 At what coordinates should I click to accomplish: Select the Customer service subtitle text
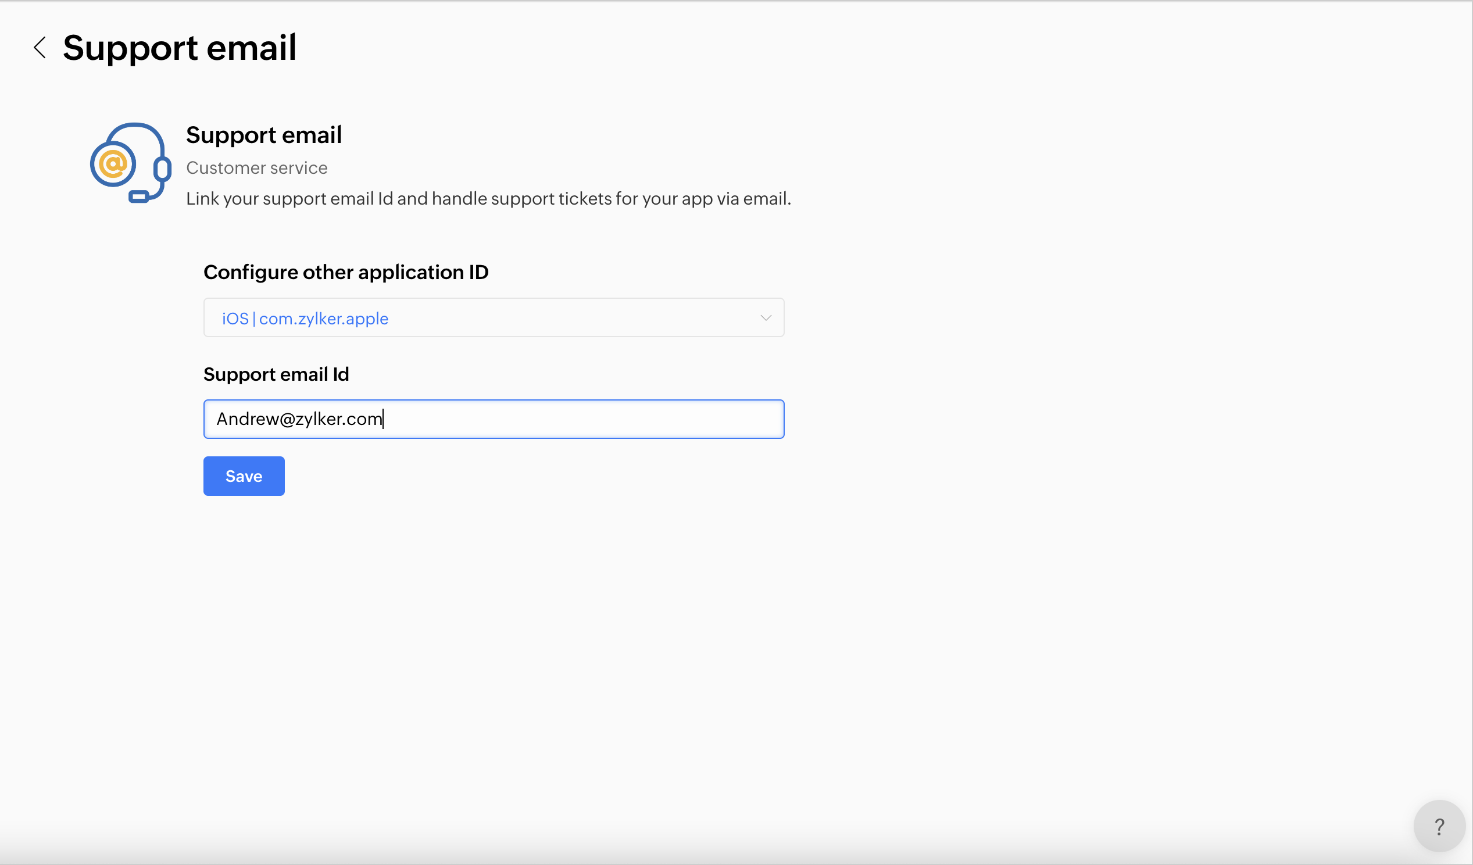(256, 168)
